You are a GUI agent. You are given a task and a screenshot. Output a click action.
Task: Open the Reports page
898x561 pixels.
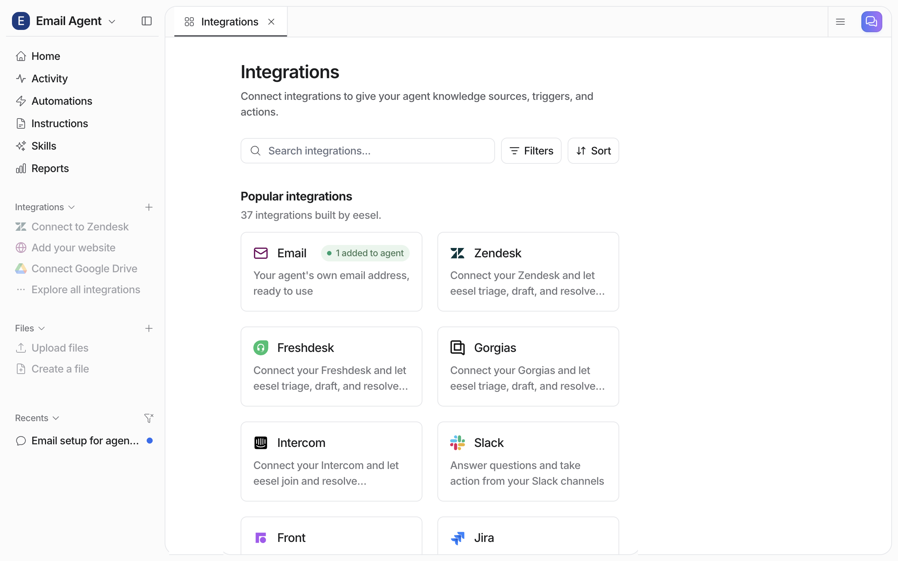[82, 168]
